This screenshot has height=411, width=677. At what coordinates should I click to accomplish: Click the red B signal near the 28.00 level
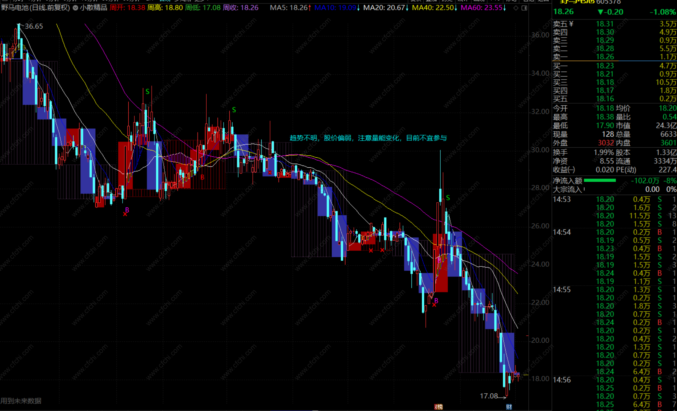[202, 177]
